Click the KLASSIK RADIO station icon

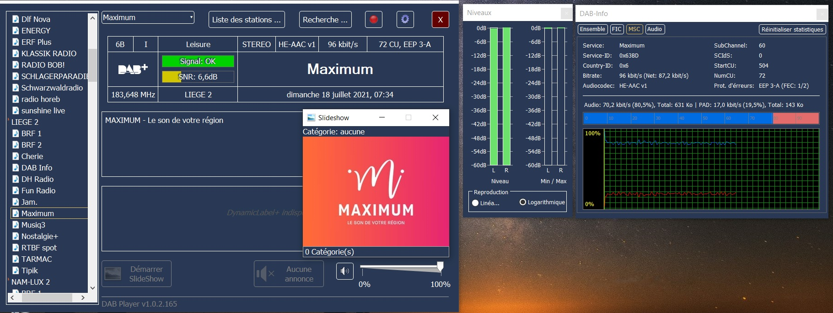tap(15, 53)
